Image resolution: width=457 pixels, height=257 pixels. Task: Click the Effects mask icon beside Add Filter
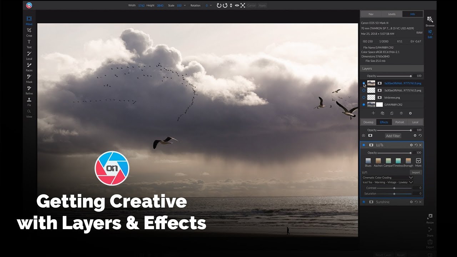(x=370, y=136)
